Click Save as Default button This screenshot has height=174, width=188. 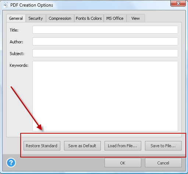coord(82,146)
